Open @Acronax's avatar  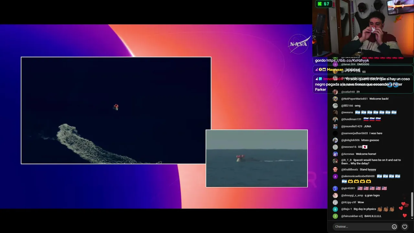[335, 154]
